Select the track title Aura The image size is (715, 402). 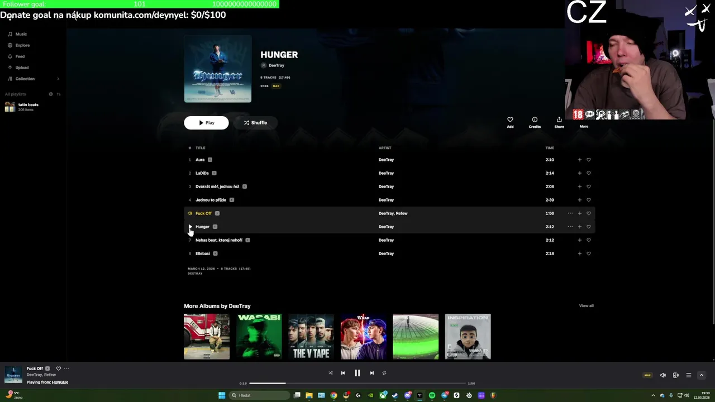pyautogui.click(x=200, y=160)
